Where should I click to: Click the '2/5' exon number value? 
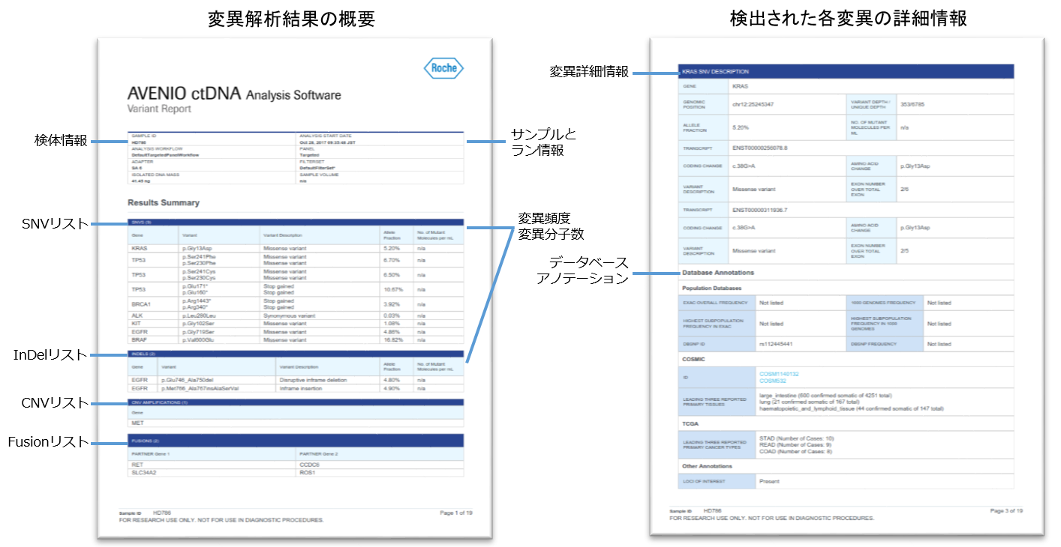(903, 251)
